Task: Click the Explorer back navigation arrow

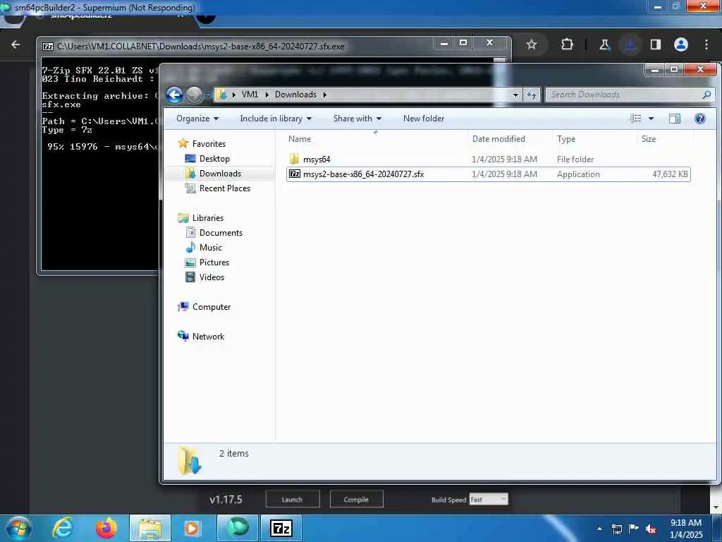Action: 175,95
